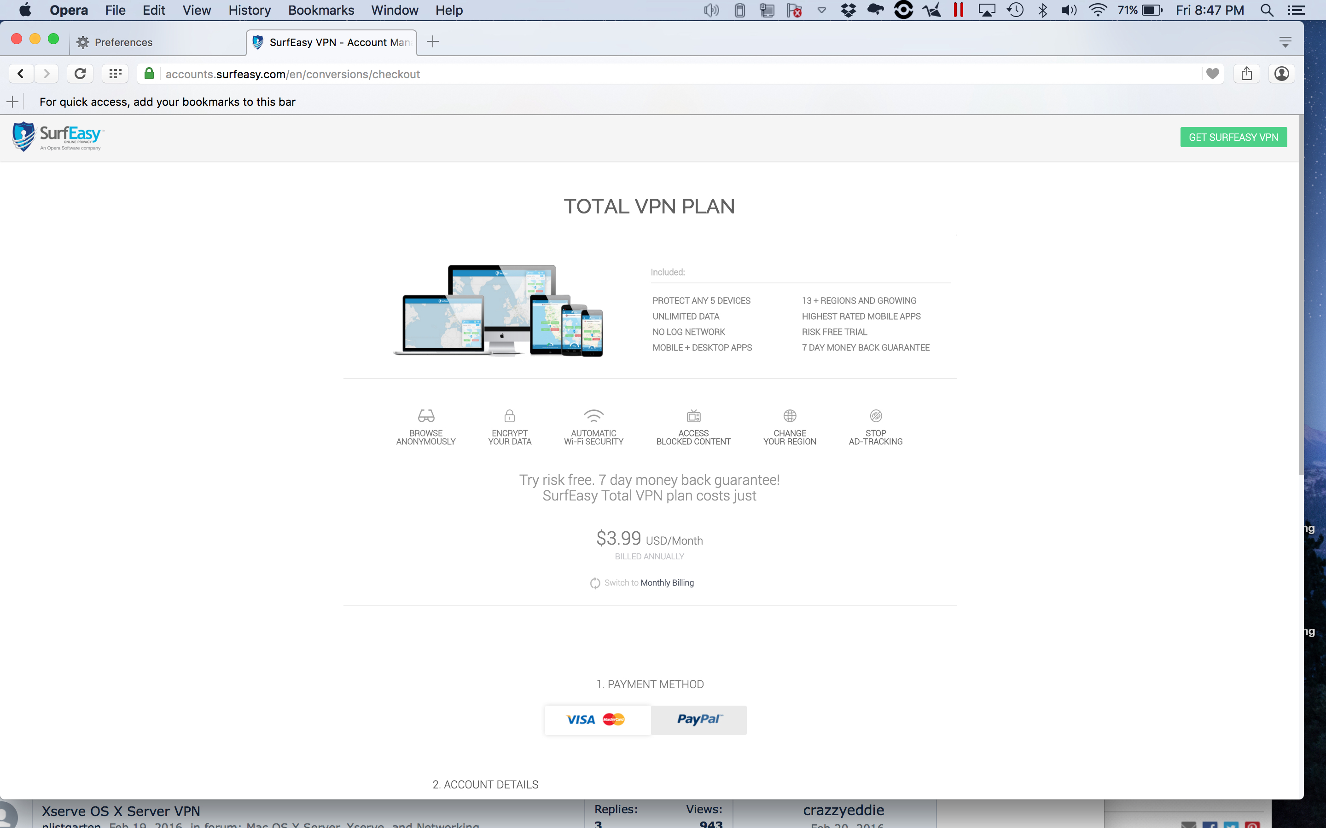Choose Visa/MasterCard payment method
Screen dimensions: 1326x828
coord(597,719)
